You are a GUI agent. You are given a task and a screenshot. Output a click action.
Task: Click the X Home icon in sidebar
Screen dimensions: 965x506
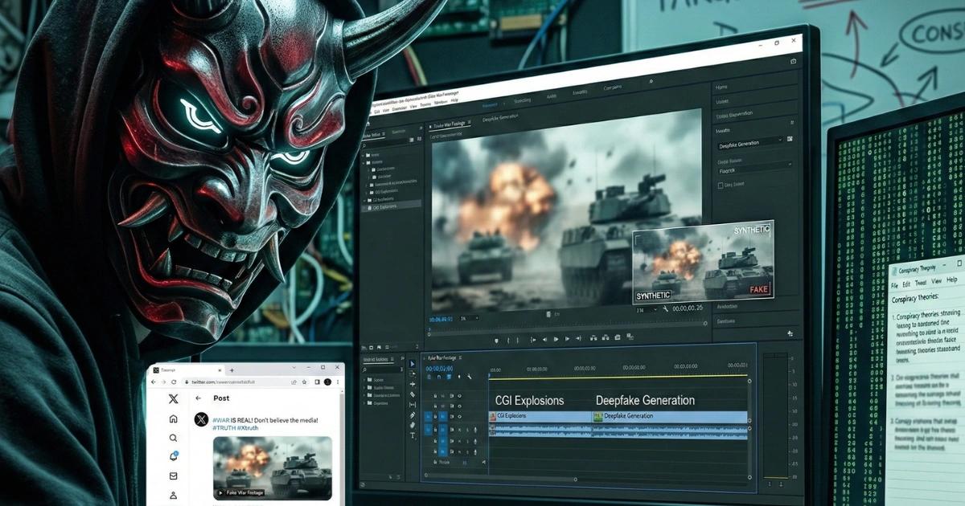coord(173,418)
